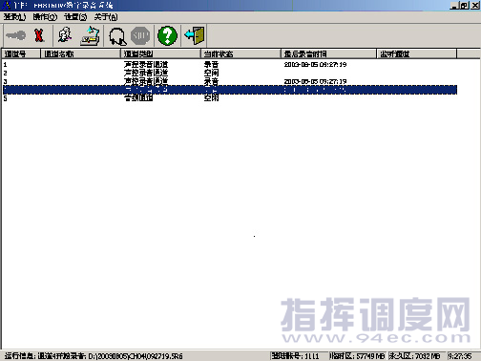Sort by the 最后录音时间 column header
The width and height of the screenshot is (481, 361).
[329, 53]
